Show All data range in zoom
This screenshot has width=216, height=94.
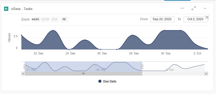(x=64, y=19)
